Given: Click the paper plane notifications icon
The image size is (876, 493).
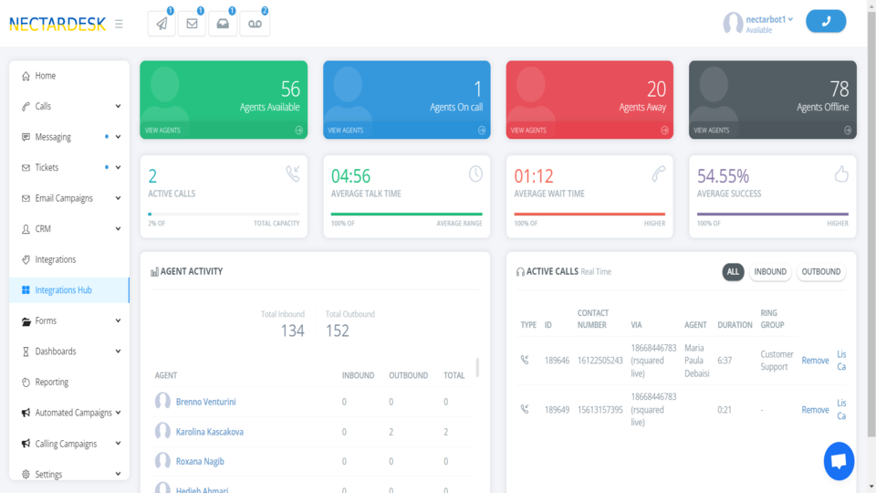Looking at the screenshot, I should [x=162, y=24].
